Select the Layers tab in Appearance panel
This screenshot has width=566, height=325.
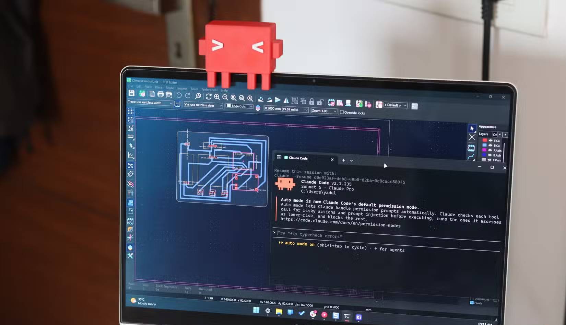tap(484, 134)
